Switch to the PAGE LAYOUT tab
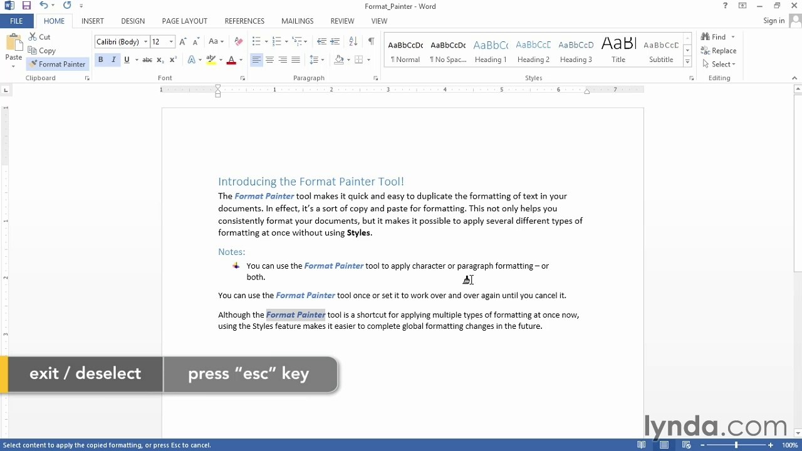The width and height of the screenshot is (802, 451). click(184, 21)
